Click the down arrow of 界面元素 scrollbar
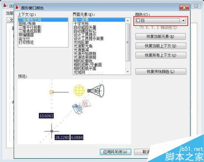 tap(128, 72)
